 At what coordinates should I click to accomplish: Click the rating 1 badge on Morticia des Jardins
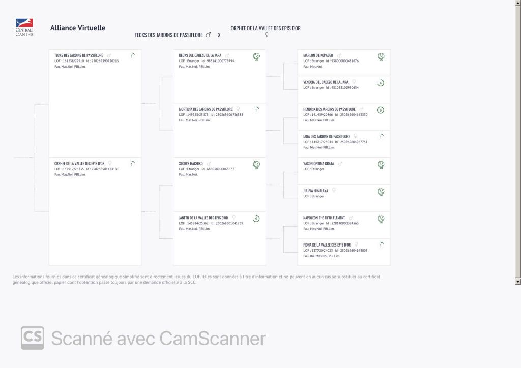[256, 110]
